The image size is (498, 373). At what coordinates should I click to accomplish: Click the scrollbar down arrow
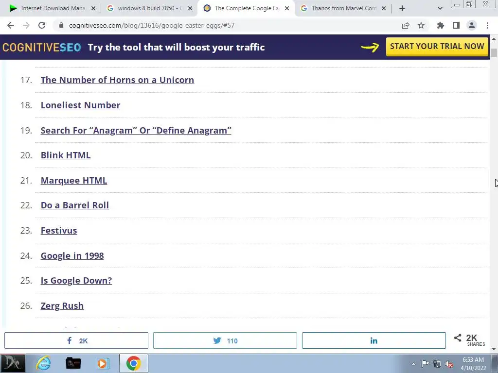point(494,349)
